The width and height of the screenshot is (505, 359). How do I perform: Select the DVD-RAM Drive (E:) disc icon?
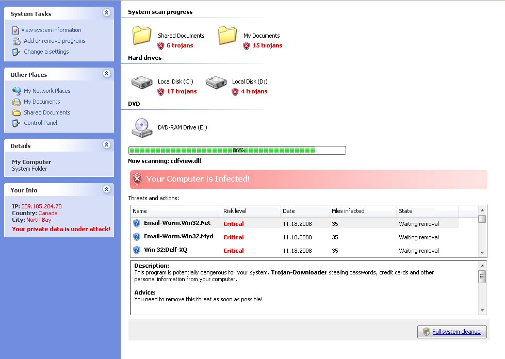pos(142,128)
